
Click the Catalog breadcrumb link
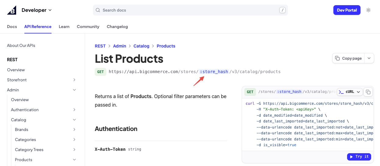[141, 46]
